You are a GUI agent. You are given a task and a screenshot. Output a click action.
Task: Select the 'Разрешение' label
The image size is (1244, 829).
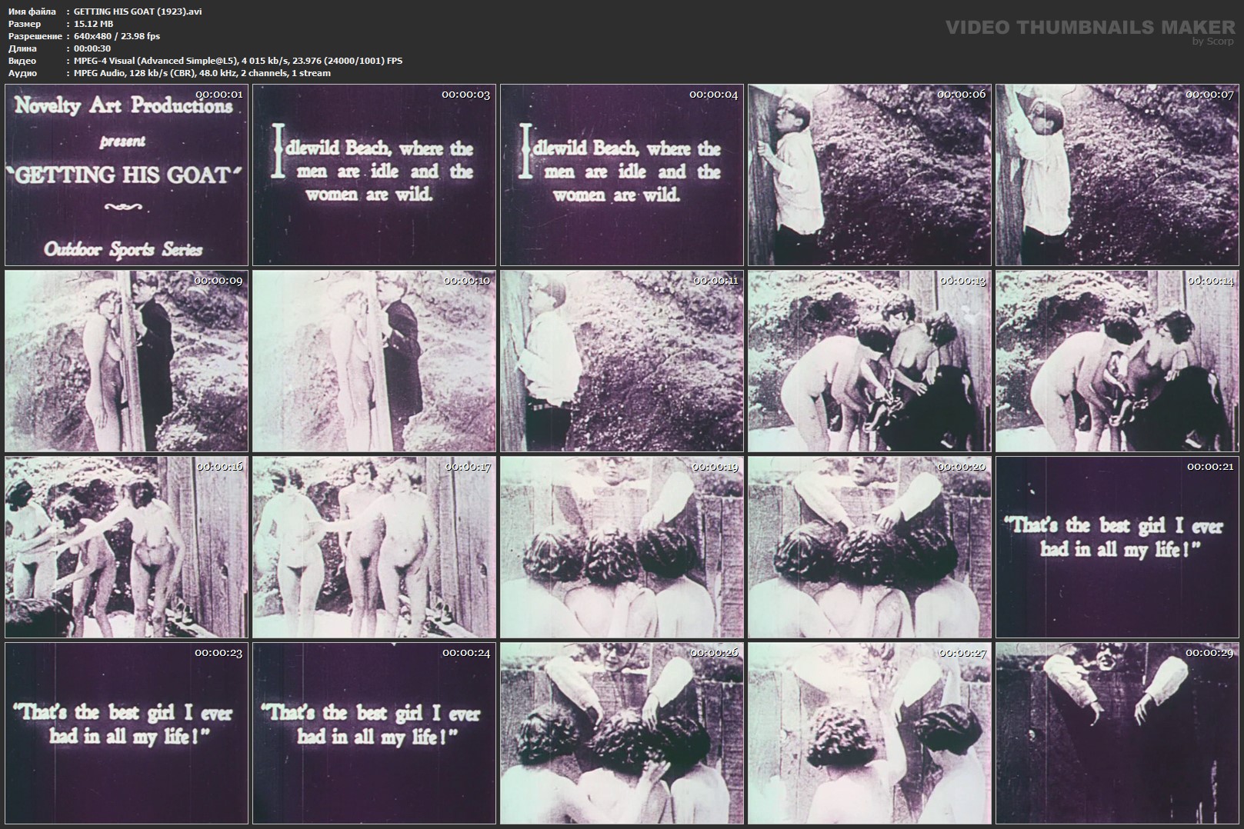coord(35,36)
